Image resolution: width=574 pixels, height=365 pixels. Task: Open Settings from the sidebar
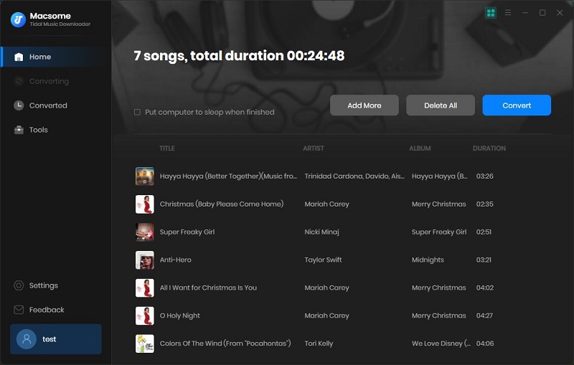(56, 285)
